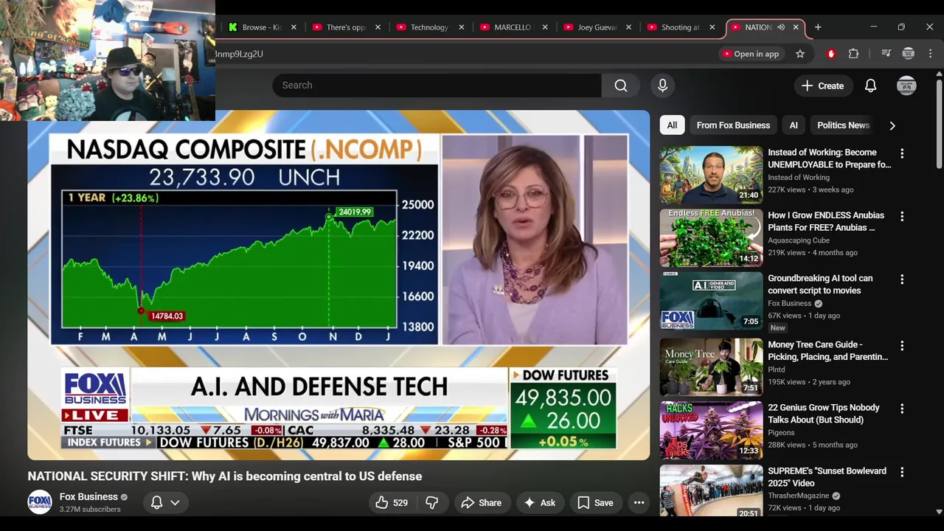
Task: Click the Open in app button
Action: (751, 54)
